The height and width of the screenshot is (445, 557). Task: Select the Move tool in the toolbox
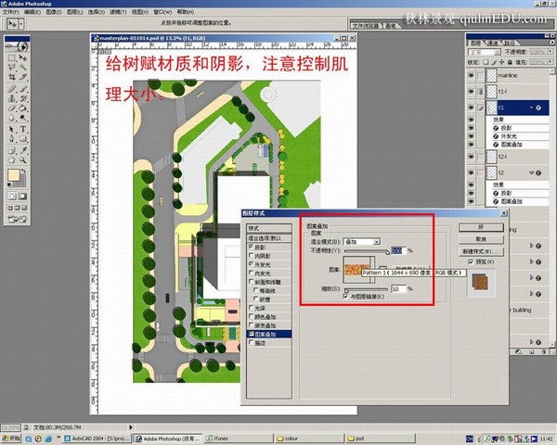(23, 57)
